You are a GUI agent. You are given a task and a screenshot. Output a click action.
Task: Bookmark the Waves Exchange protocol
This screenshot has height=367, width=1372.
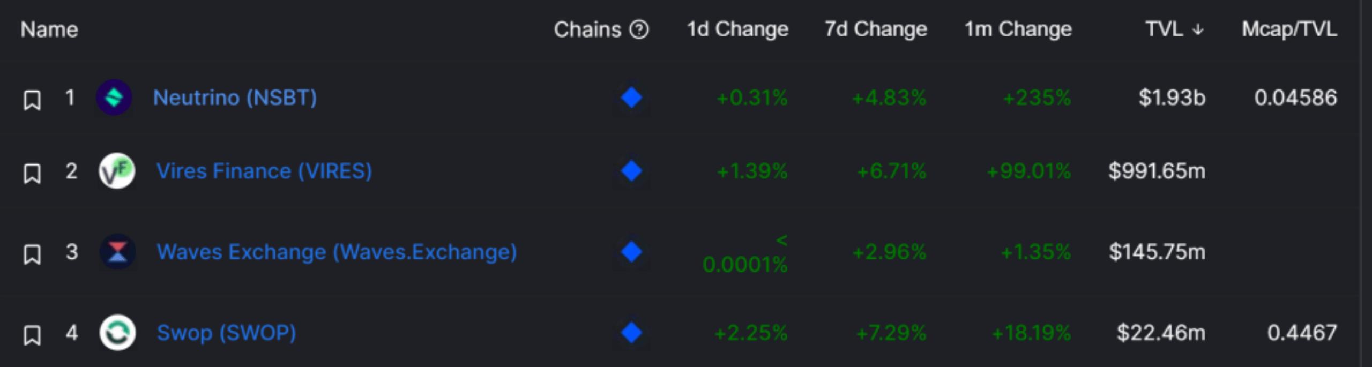pos(32,254)
